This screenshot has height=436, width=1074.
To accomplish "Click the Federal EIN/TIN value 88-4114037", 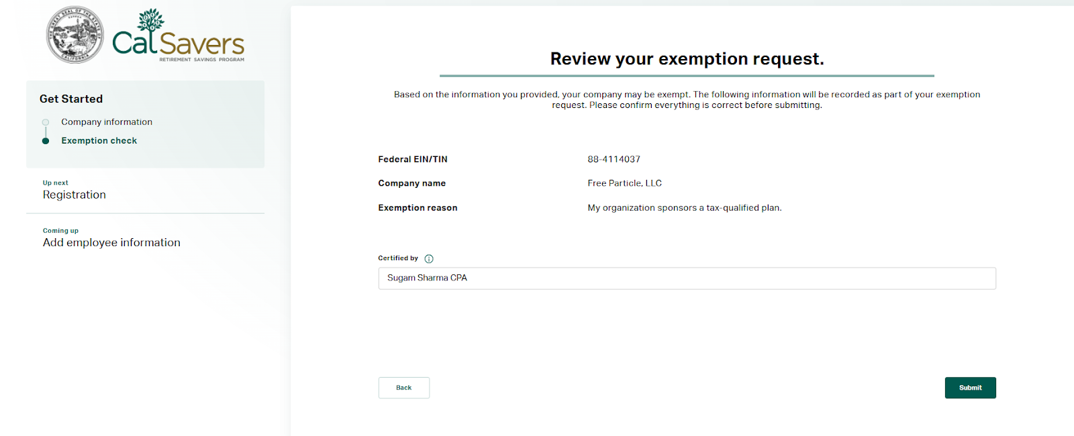I will pyautogui.click(x=614, y=160).
